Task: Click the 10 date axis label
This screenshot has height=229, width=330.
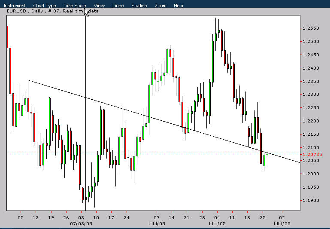Action: (96, 217)
